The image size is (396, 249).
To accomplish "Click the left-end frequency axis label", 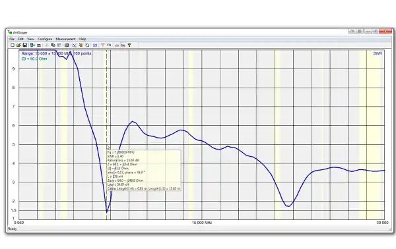I will tap(19, 223).
